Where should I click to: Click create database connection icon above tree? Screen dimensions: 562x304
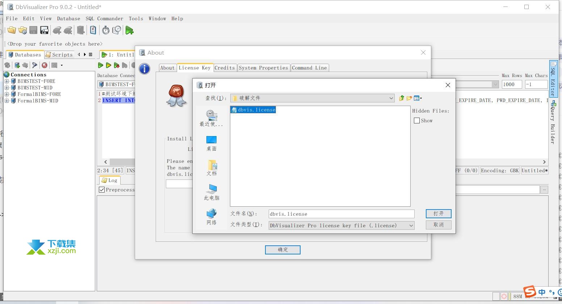click(17, 65)
